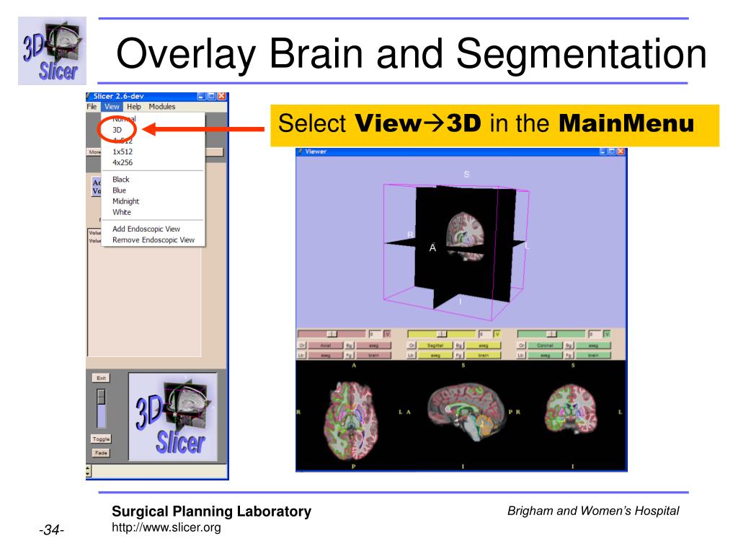738x554 pixels.
Task: Choose Add Endoscopic View
Action: pyautogui.click(x=146, y=229)
